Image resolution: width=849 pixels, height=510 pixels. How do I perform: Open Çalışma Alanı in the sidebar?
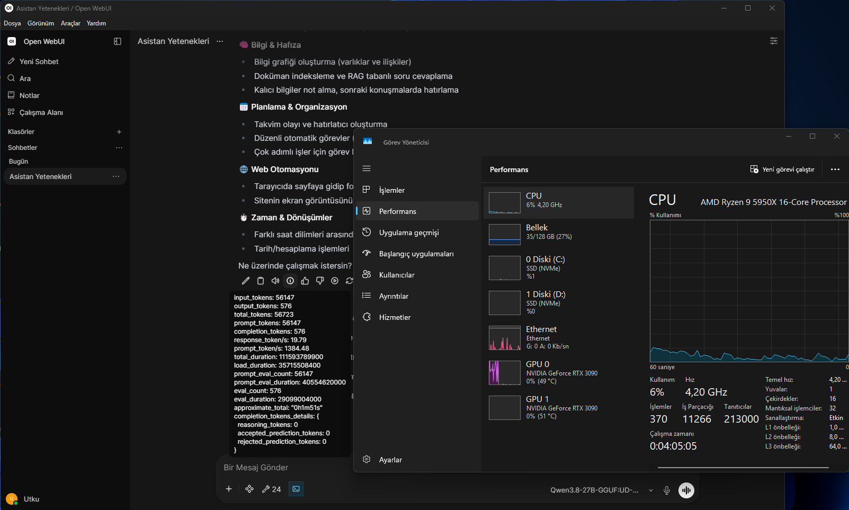(x=65, y=112)
